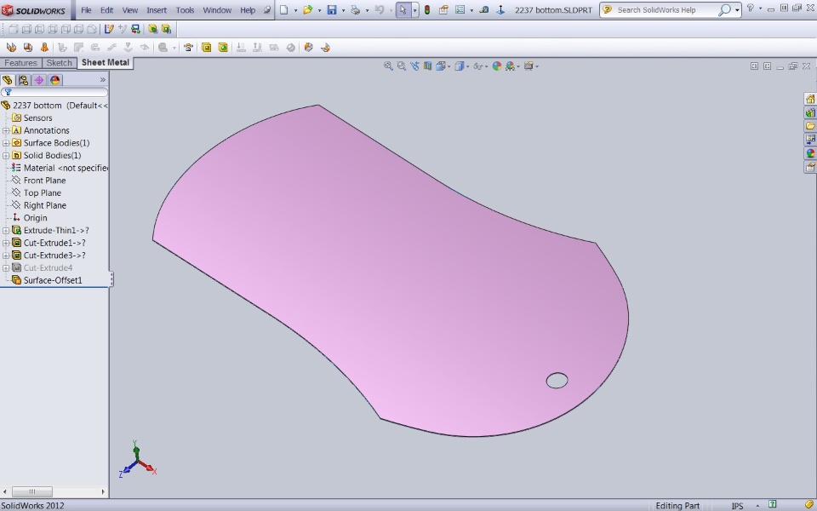Expand the Cut-Extrude1 feature node
817x511 pixels.
6,243
